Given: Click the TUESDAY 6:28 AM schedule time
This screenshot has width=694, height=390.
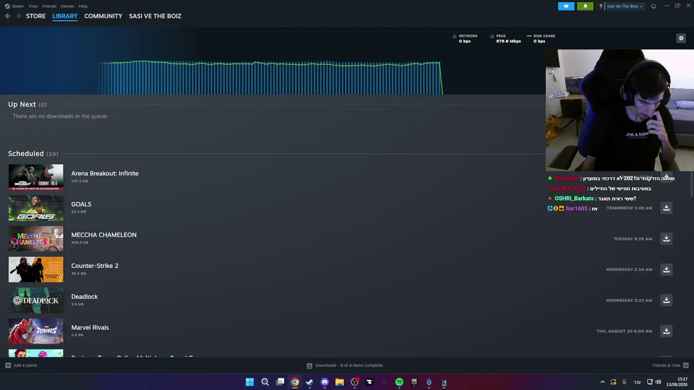Looking at the screenshot, I should click(633, 239).
